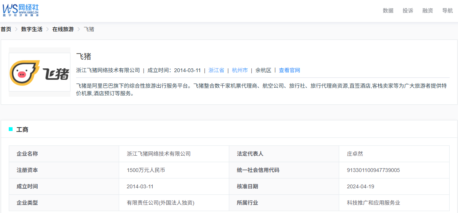Select the 成立时间 label in the table

coord(64,186)
